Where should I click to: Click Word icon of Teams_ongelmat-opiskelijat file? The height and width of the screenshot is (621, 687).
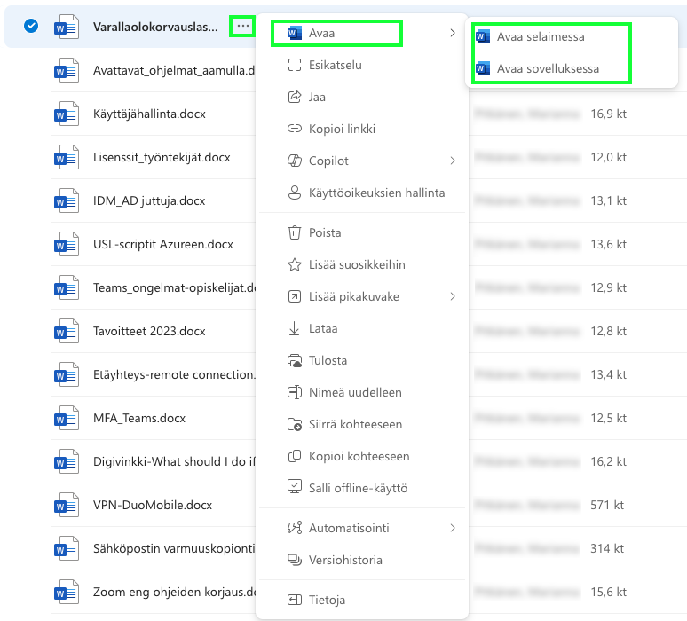[x=67, y=287]
